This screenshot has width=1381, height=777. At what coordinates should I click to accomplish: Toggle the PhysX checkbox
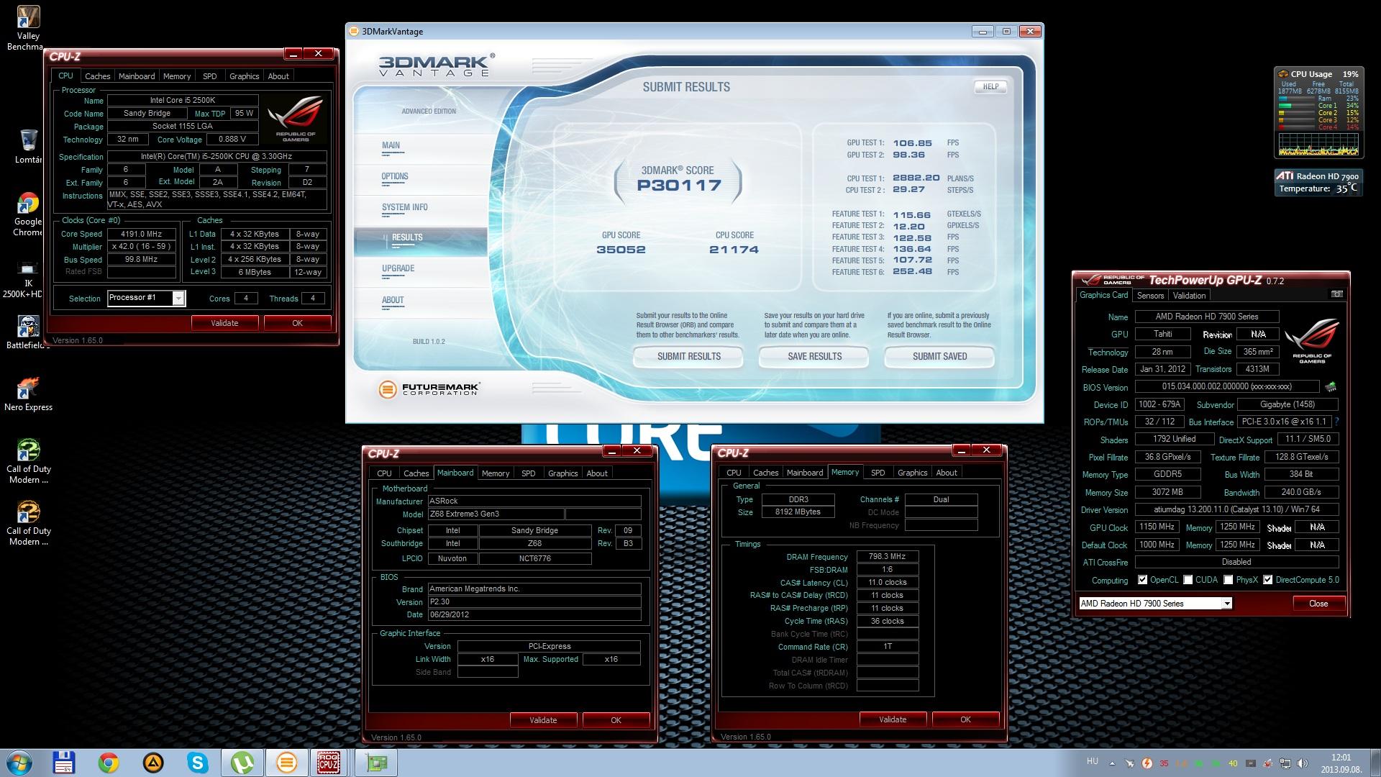pyautogui.click(x=1229, y=580)
